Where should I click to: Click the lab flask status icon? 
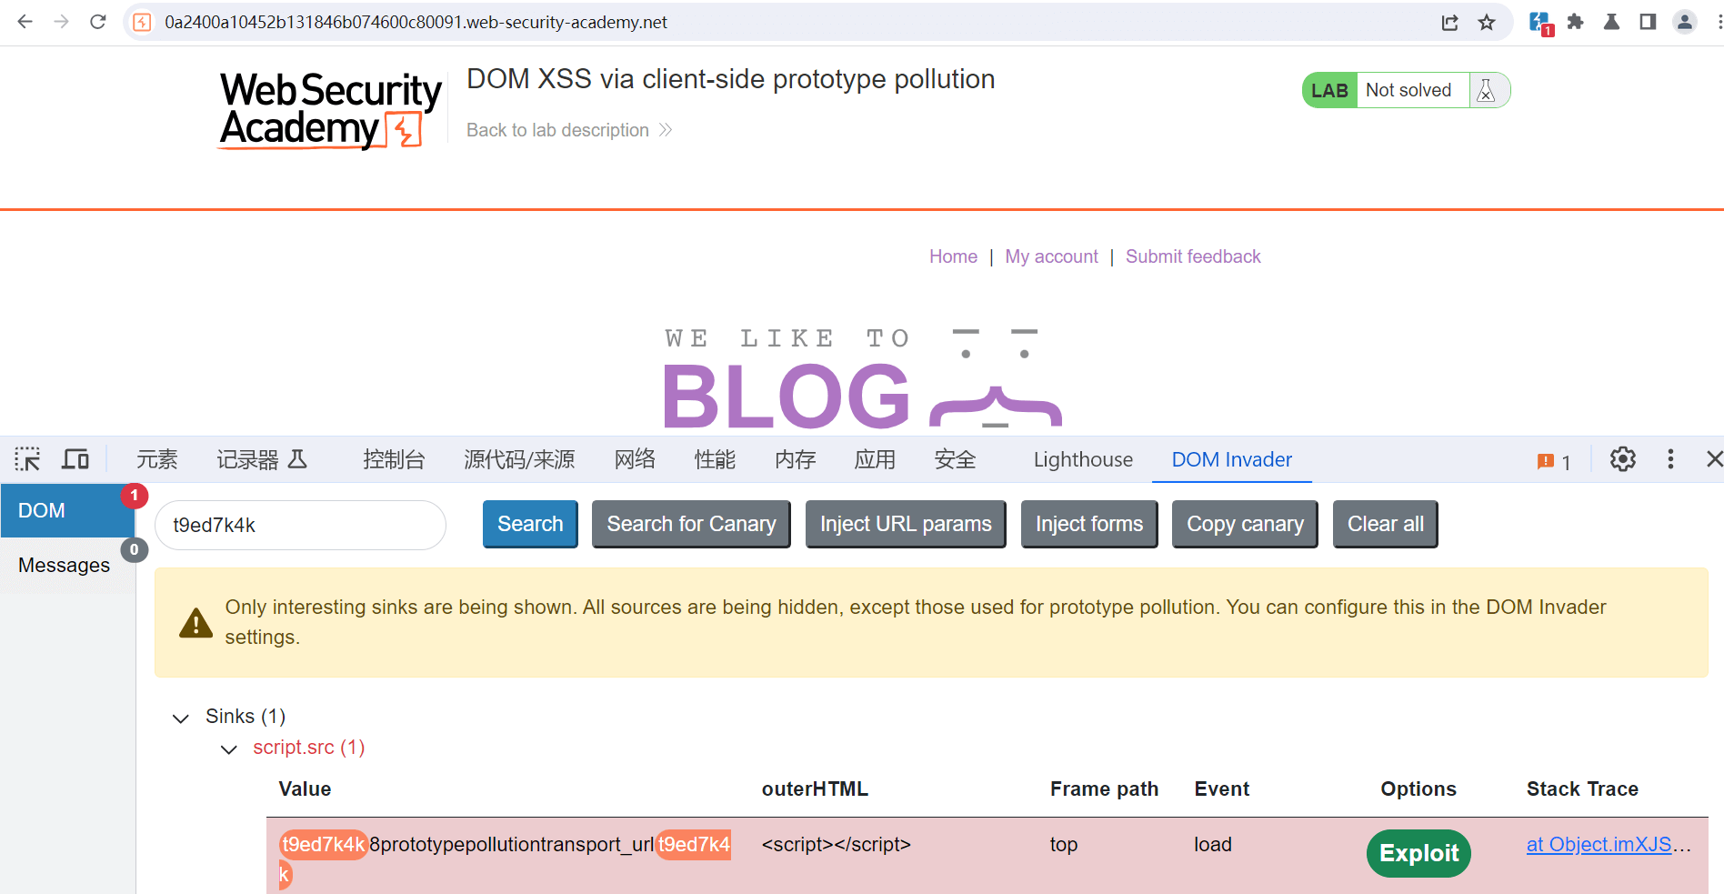(1487, 91)
